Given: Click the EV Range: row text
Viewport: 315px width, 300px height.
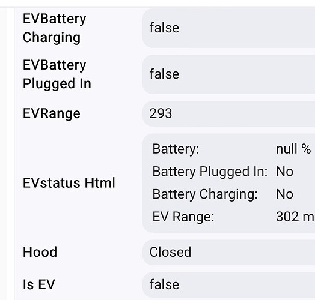Looking at the screenshot, I should pos(183,217).
